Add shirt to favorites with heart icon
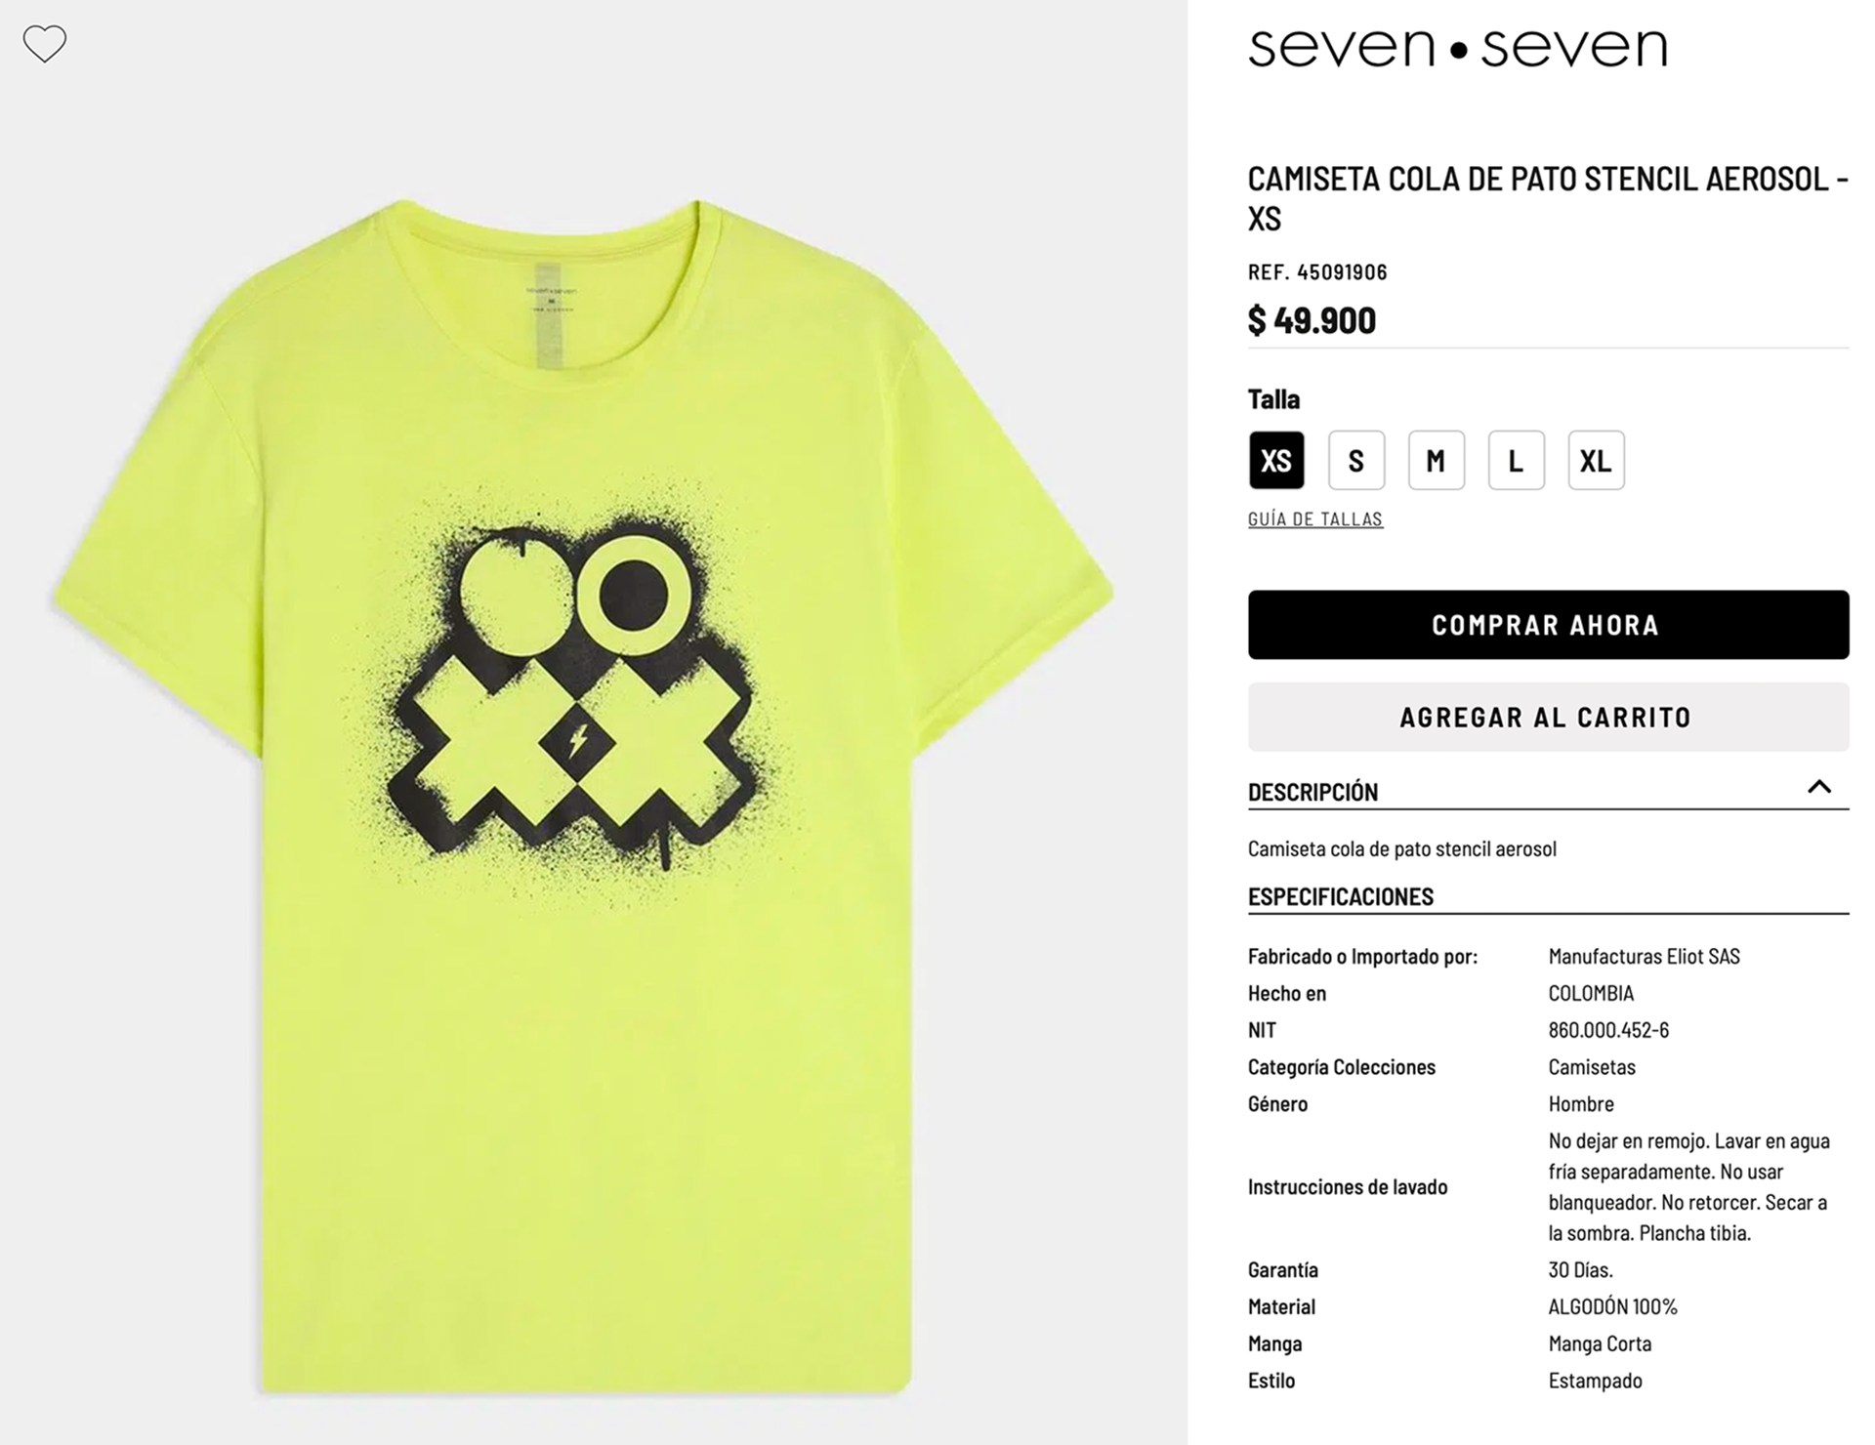Screen dimensions: 1875x1445 coord(45,44)
